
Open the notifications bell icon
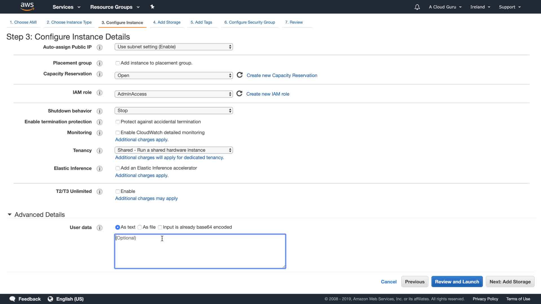417,7
